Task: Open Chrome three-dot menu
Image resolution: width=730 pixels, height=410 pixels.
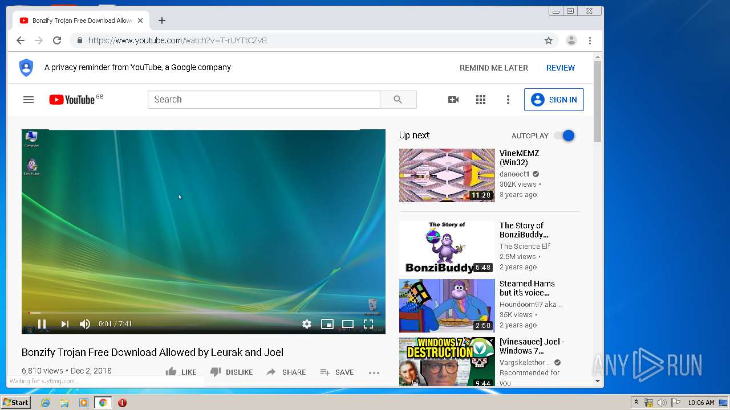Action: [x=590, y=40]
